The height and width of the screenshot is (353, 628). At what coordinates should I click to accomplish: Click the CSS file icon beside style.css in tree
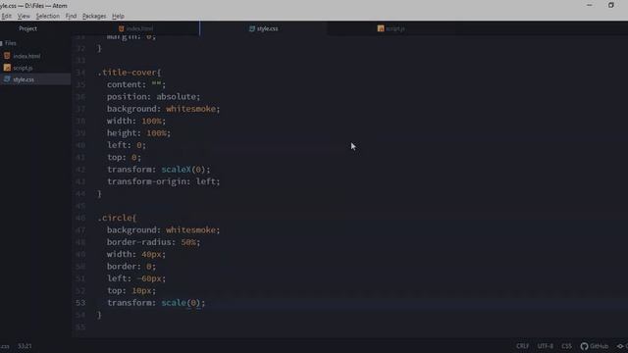[7, 79]
